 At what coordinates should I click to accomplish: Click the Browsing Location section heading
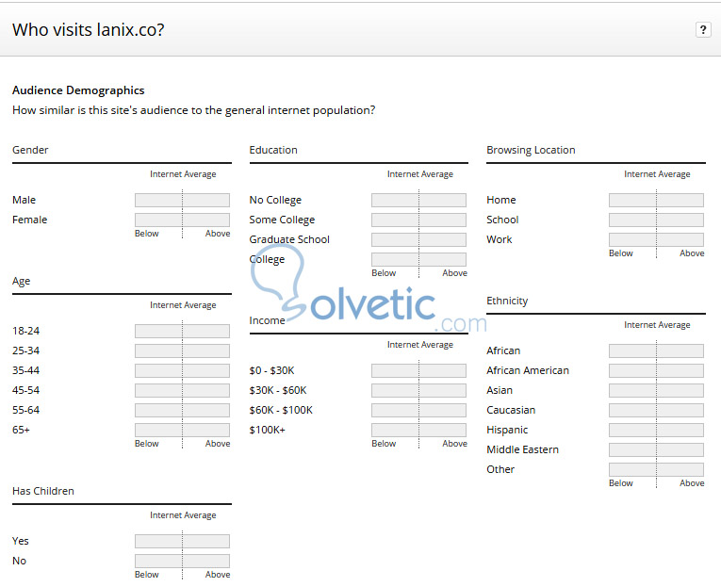point(531,151)
